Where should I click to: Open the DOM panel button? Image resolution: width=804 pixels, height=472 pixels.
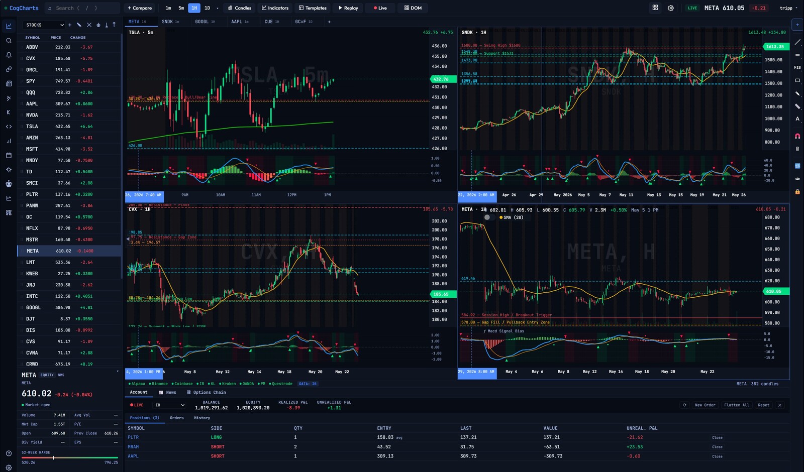[x=413, y=8]
